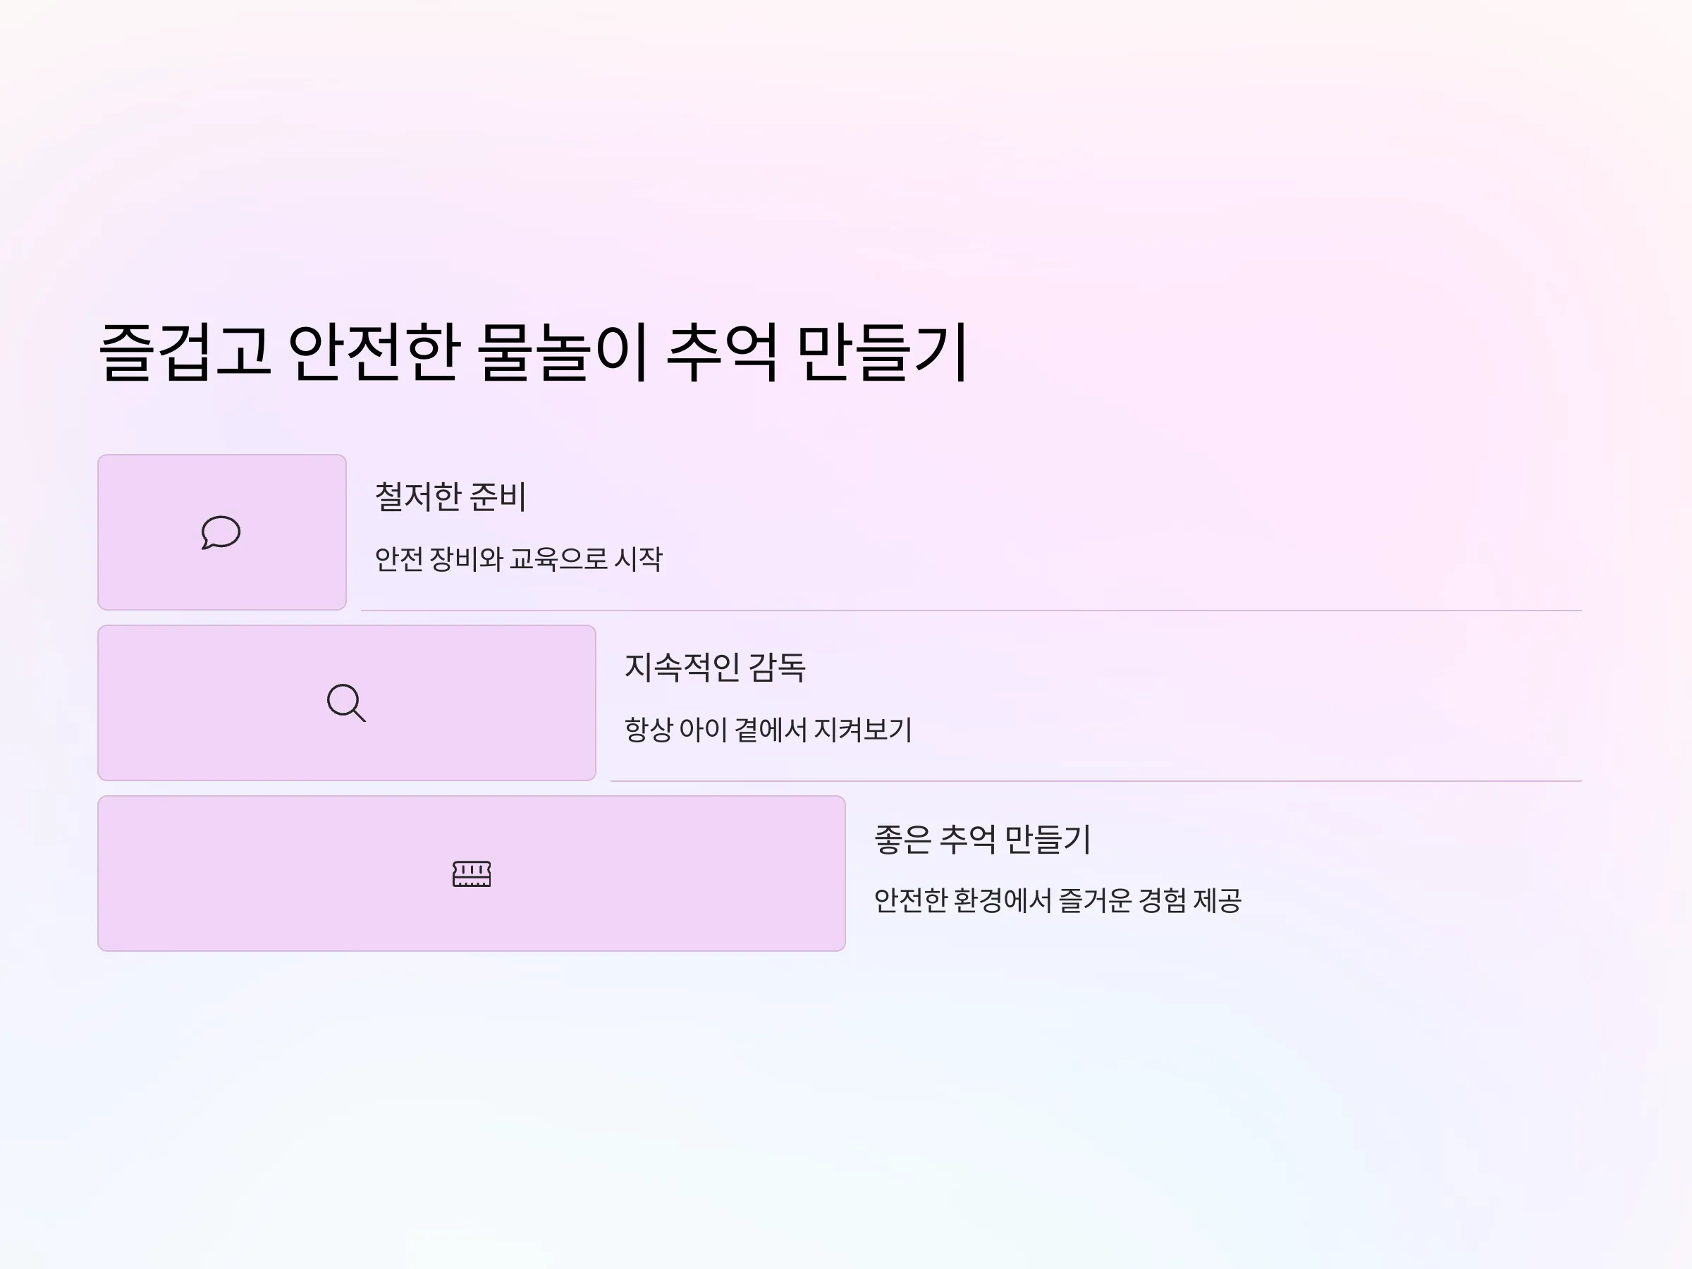The width and height of the screenshot is (1692, 1269).
Task: Select the heading '지속적인 감독'
Action: (715, 667)
